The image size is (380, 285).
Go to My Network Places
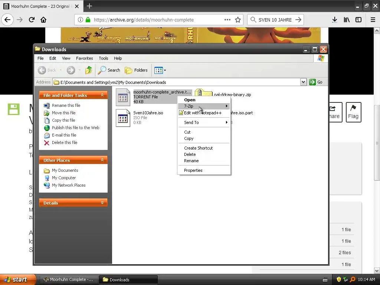65,185
